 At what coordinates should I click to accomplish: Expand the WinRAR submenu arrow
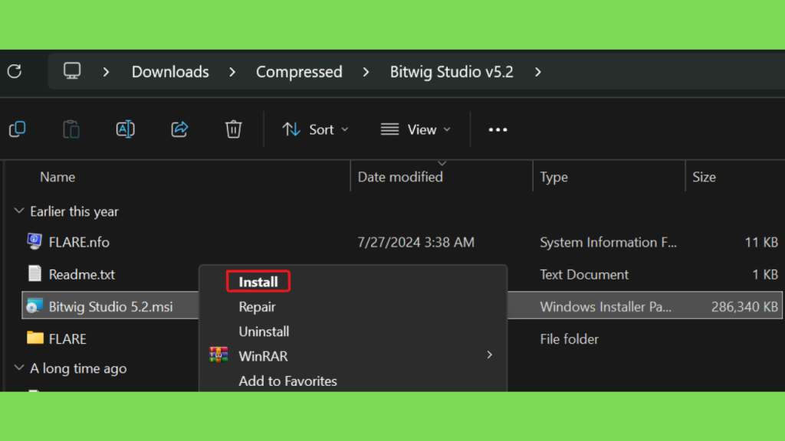[x=489, y=355]
